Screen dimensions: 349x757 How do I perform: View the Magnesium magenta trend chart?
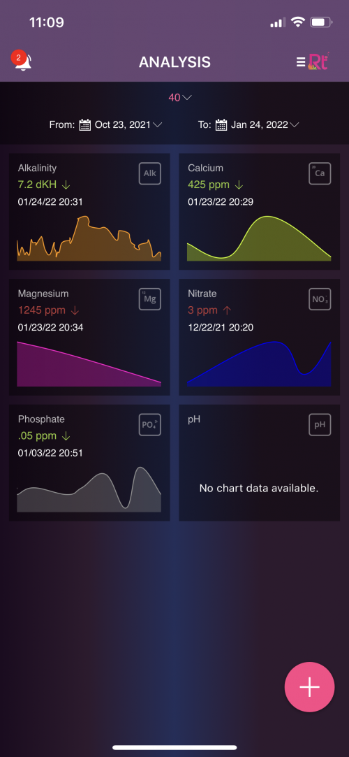[89, 364]
